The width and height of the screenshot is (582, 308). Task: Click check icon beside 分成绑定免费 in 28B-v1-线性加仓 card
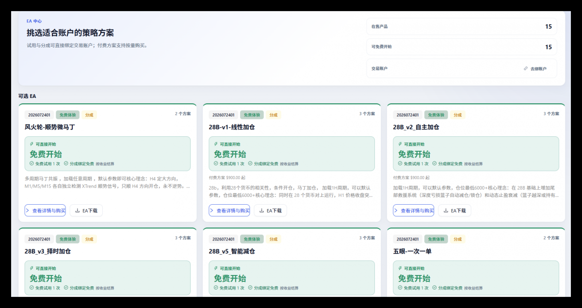250,163
